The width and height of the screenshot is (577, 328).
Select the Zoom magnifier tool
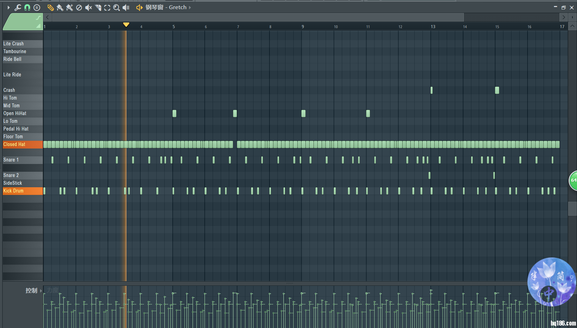[x=117, y=7]
